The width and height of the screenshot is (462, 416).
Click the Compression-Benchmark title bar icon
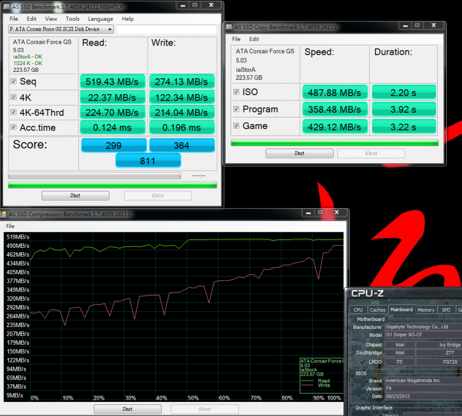(3, 214)
